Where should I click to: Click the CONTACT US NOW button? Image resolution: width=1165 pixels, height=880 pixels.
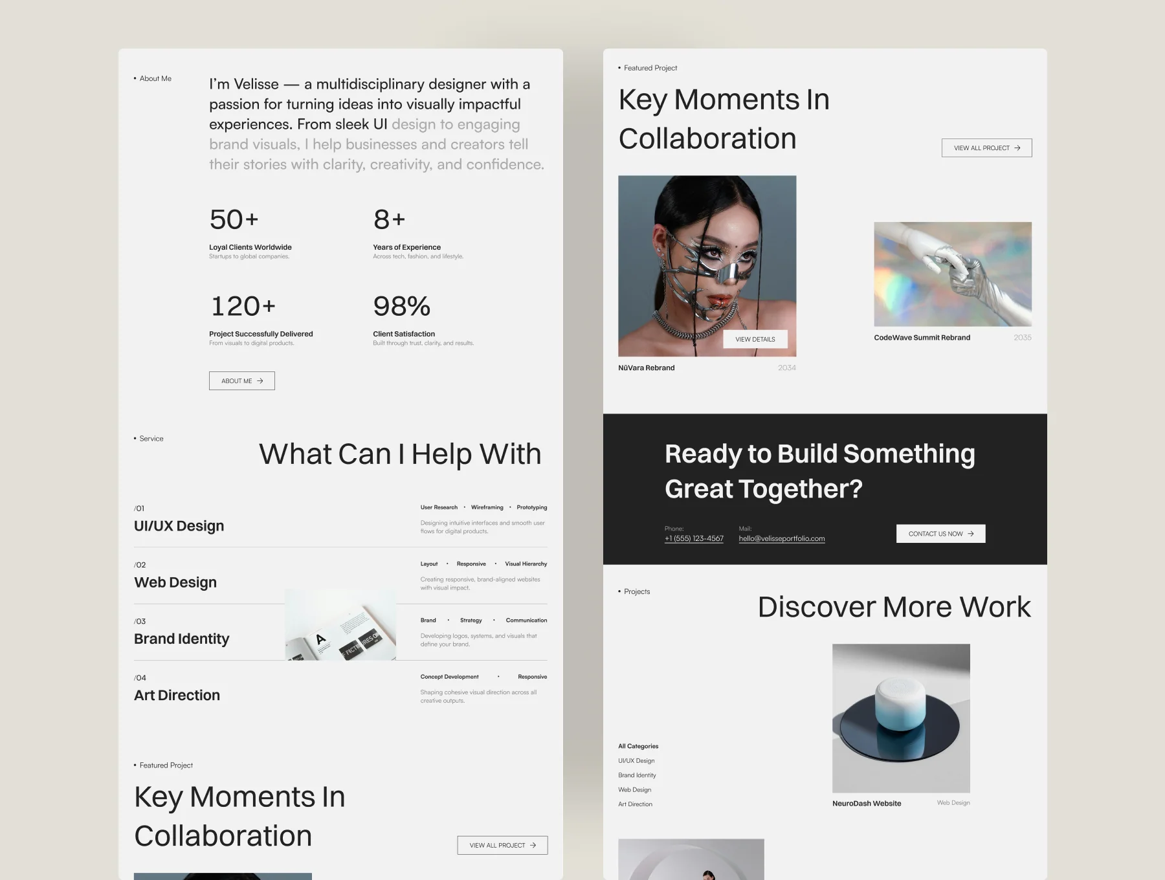[x=941, y=534]
